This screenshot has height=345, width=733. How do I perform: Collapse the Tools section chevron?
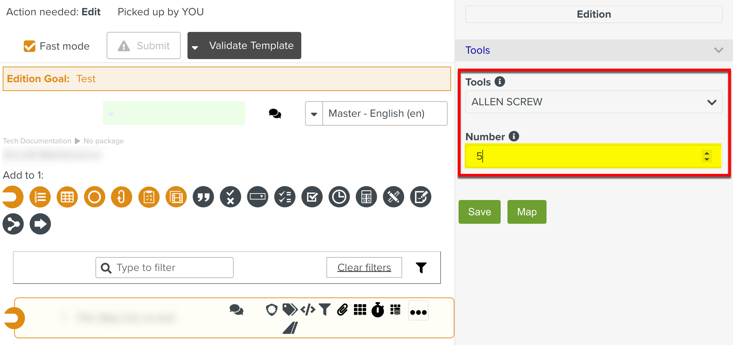(718, 50)
